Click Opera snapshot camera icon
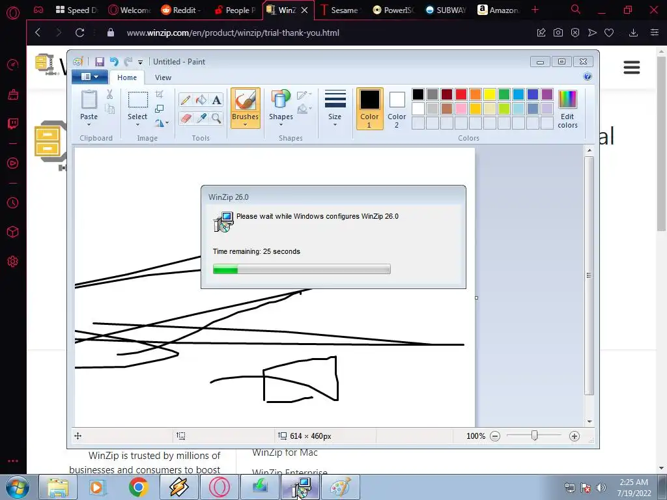Viewport: 667px width, 500px height. pyautogui.click(x=558, y=33)
